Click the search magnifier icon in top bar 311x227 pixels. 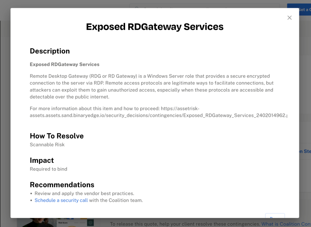[137, 6]
